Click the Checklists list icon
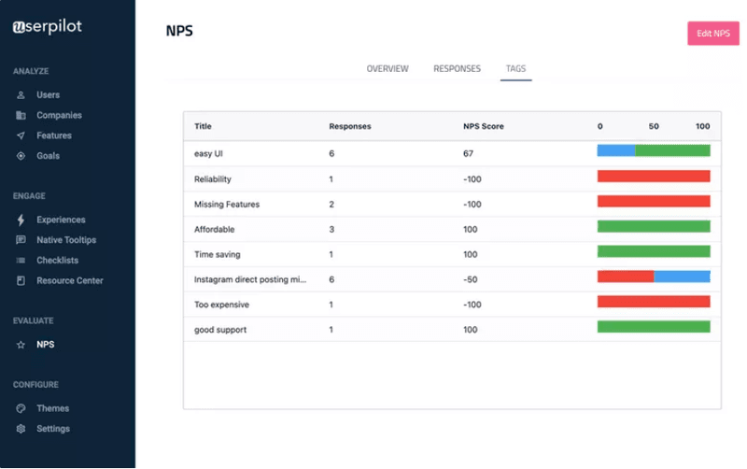The image size is (747, 469). pos(21,261)
